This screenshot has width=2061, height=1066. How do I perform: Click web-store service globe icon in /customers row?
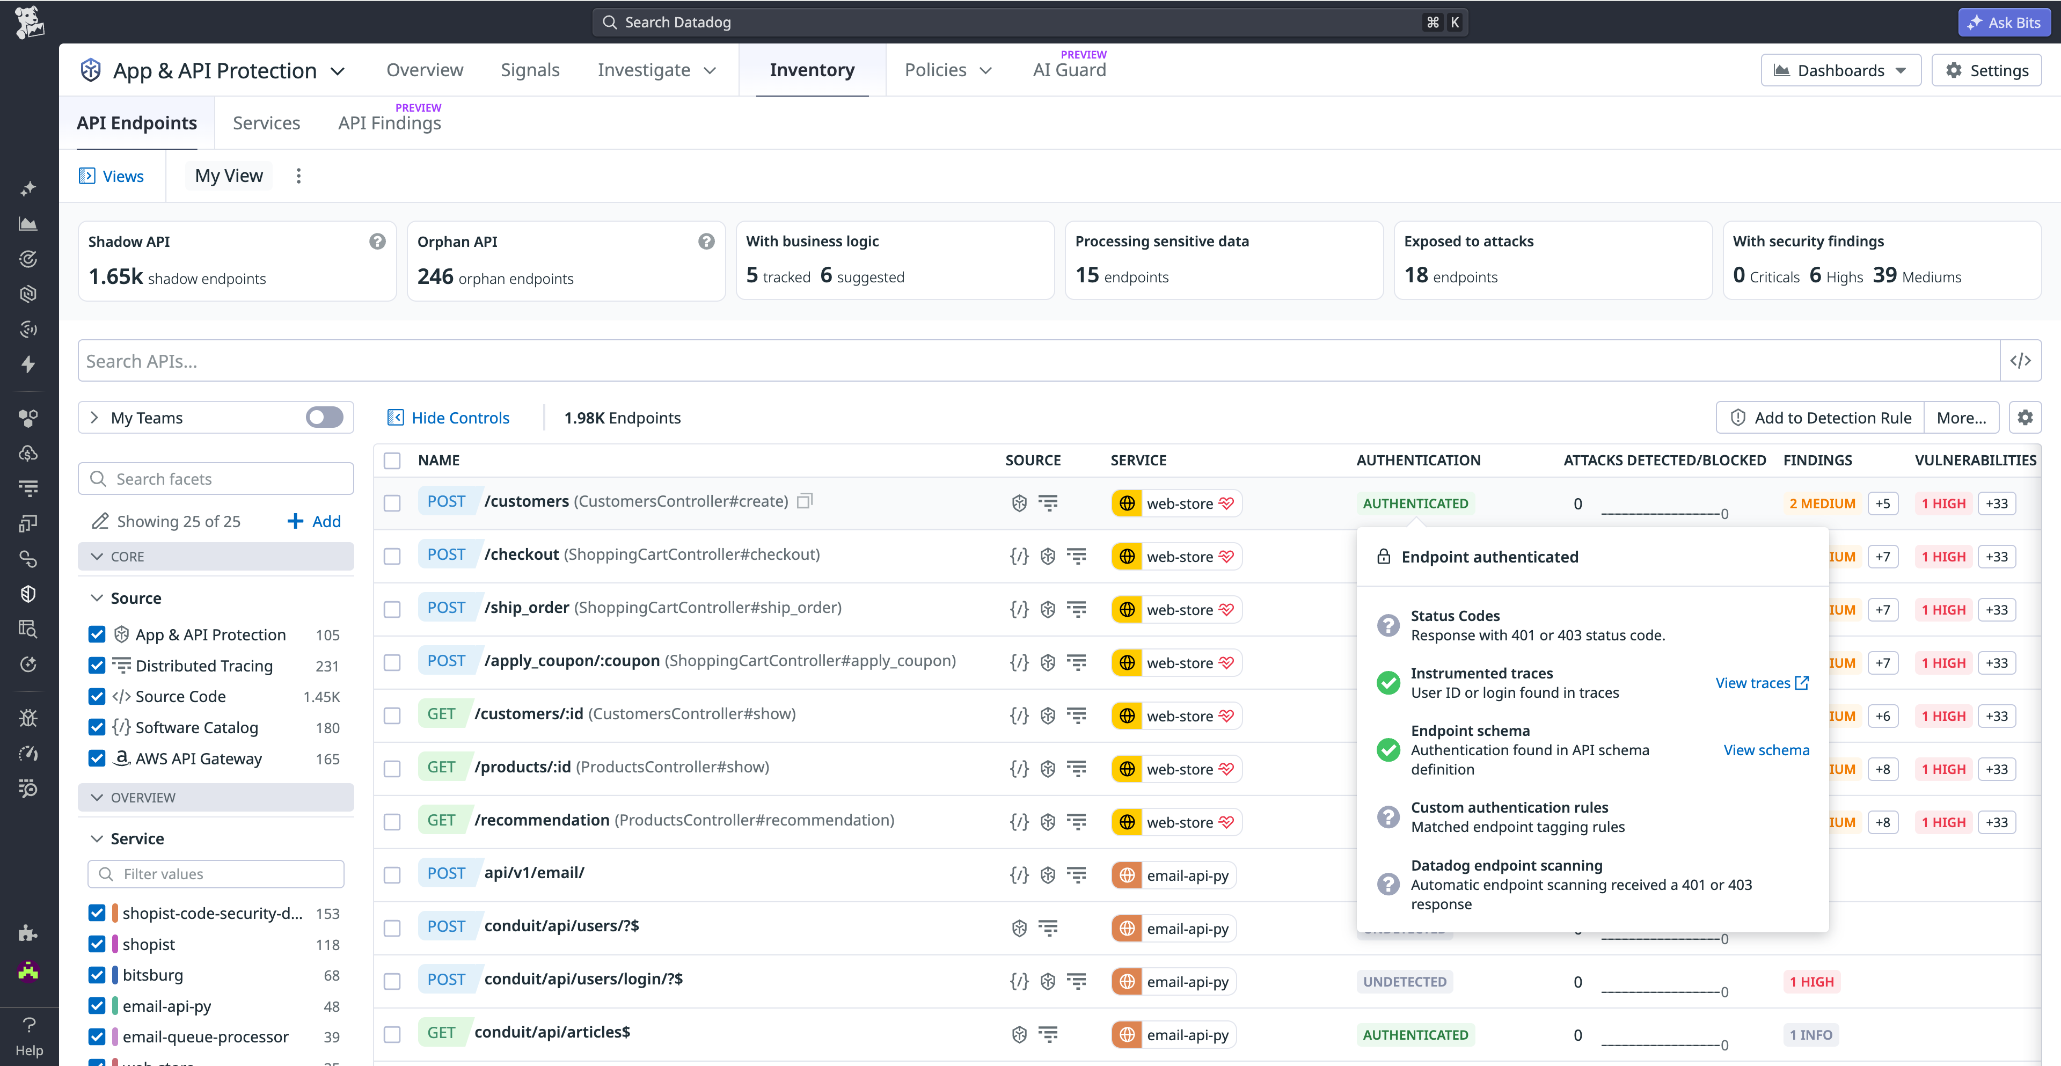pos(1127,503)
